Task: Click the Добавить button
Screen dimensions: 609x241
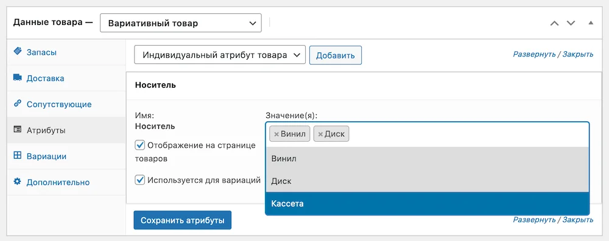Action: [336, 55]
